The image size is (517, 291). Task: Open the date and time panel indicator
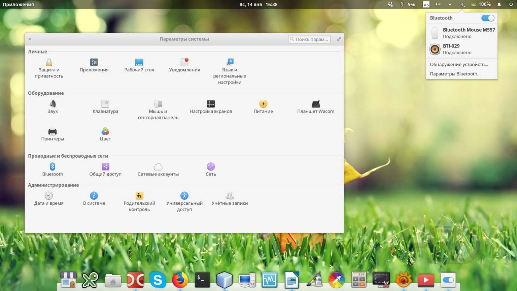click(258, 4)
